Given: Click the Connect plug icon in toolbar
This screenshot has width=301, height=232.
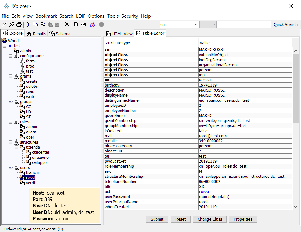Looking at the screenshot, I should [x=4, y=24].
